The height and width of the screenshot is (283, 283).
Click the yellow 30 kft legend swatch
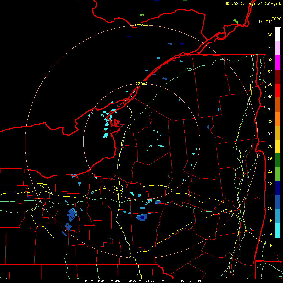[278, 146]
